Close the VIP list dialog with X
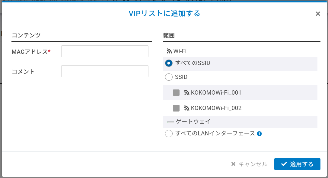The height and width of the screenshot is (178, 328). tap(318, 14)
